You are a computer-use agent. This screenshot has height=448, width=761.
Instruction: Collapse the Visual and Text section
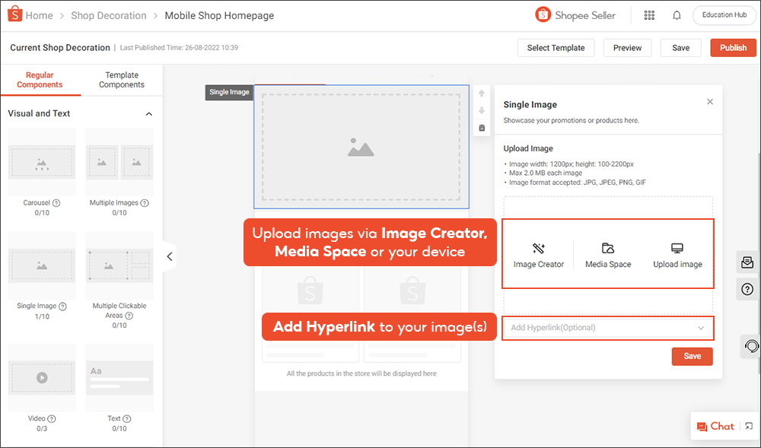pyautogui.click(x=148, y=114)
